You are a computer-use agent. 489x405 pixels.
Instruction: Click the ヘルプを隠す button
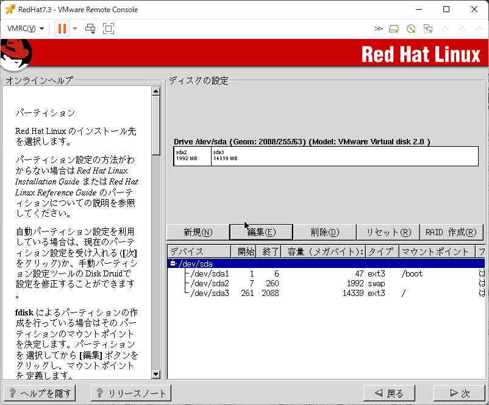[40, 393]
